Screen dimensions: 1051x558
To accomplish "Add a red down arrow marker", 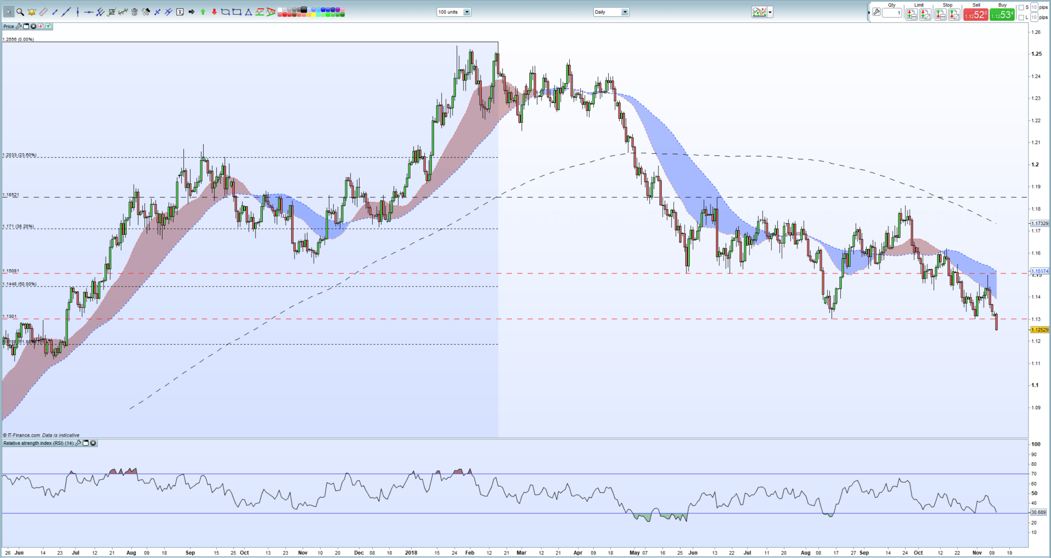I will pos(214,12).
